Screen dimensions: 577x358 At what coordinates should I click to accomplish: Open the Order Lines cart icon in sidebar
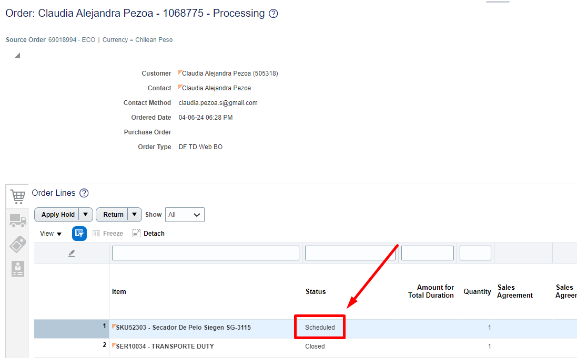(x=17, y=196)
